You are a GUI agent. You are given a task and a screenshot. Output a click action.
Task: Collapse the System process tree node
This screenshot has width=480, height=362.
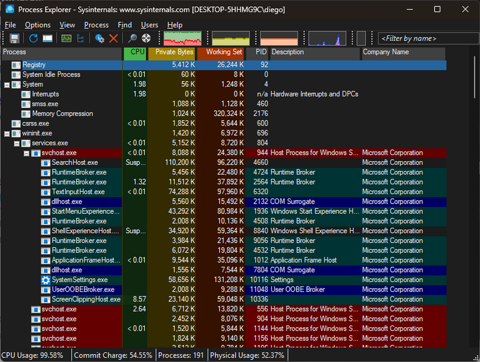(x=7, y=85)
